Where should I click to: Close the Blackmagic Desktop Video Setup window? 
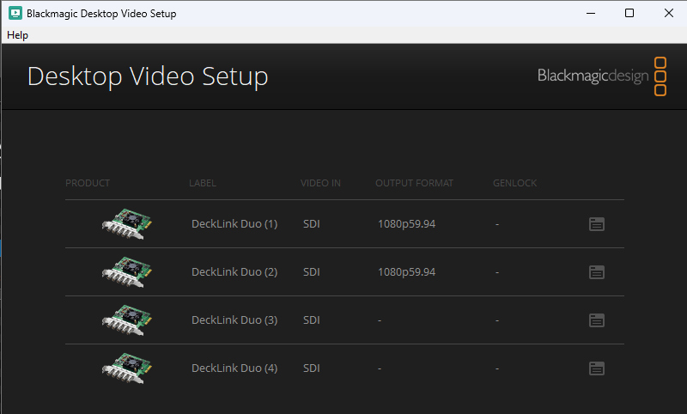(x=669, y=13)
